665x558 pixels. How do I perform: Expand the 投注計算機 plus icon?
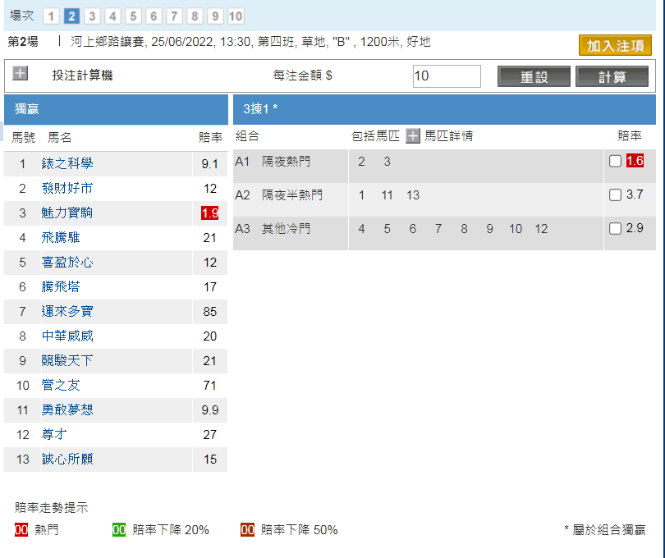click(21, 74)
